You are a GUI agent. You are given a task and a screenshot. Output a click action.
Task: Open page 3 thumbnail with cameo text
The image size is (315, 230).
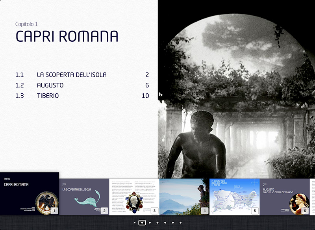[134, 197]
